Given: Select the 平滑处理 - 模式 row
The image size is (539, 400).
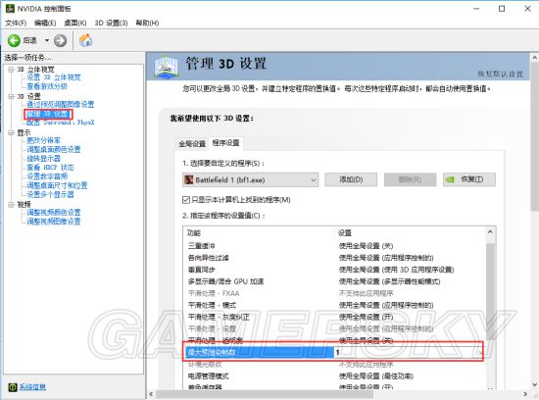Looking at the screenshot, I should pos(335,305).
